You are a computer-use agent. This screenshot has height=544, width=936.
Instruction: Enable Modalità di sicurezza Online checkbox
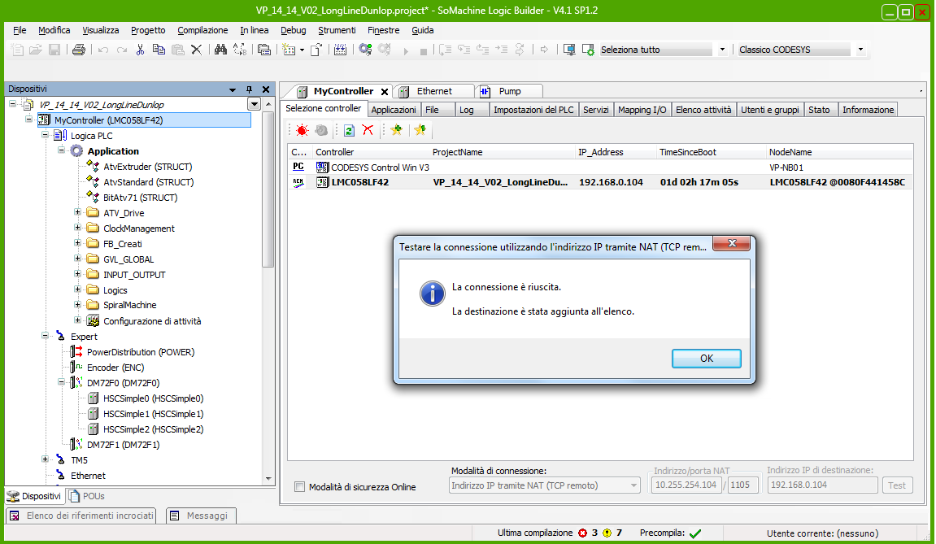tap(299, 487)
